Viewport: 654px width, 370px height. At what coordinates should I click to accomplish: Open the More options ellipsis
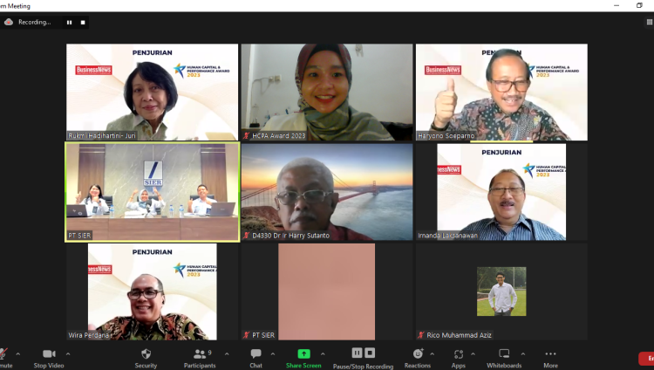pyautogui.click(x=550, y=353)
